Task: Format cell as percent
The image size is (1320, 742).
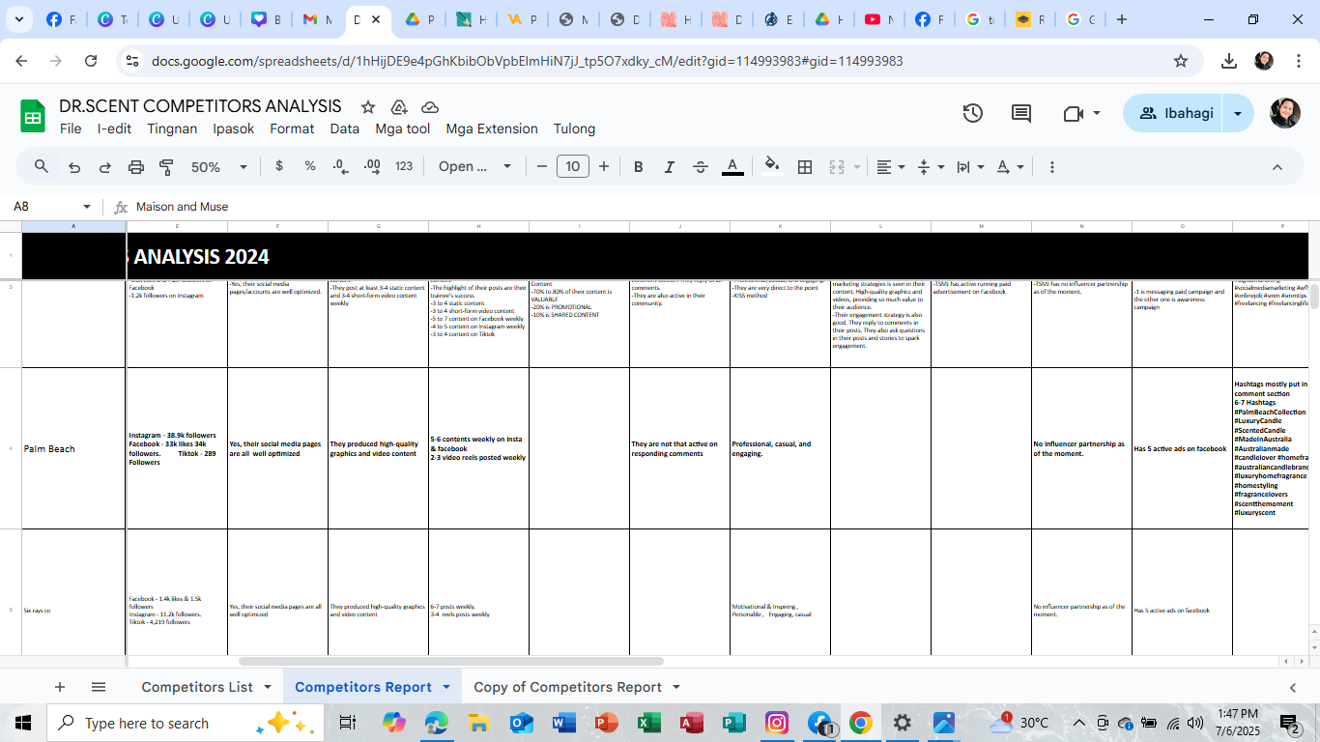Action: (x=310, y=166)
